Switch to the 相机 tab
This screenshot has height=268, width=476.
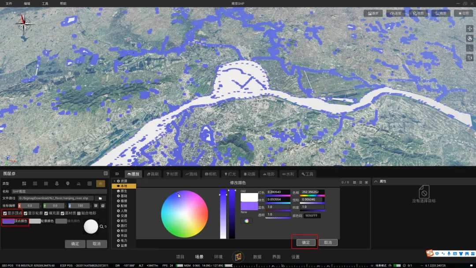point(211,174)
